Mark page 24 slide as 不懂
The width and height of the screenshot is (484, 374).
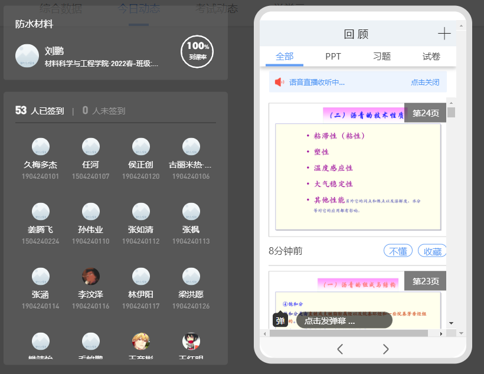(x=398, y=251)
